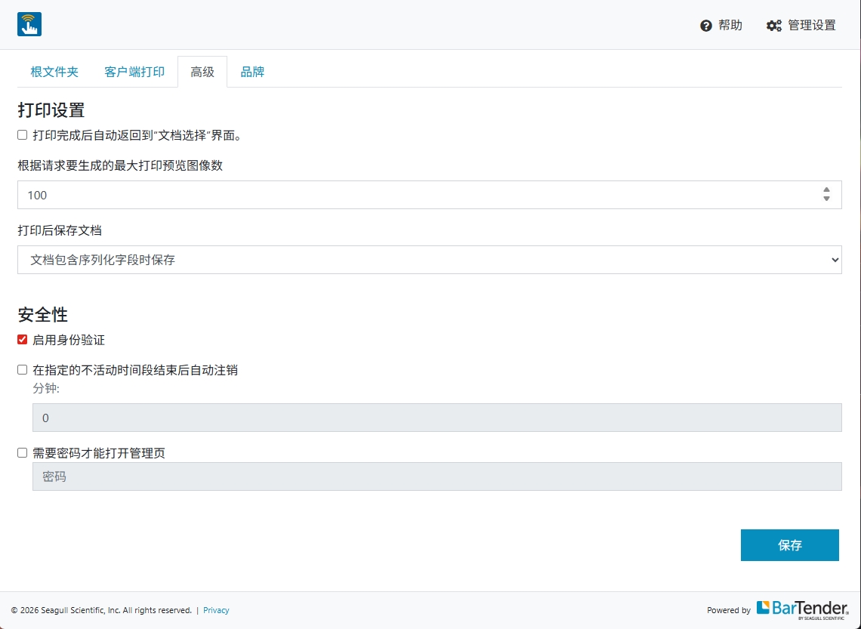Open the Privacy link in footer
The height and width of the screenshot is (629, 861).
[216, 610]
